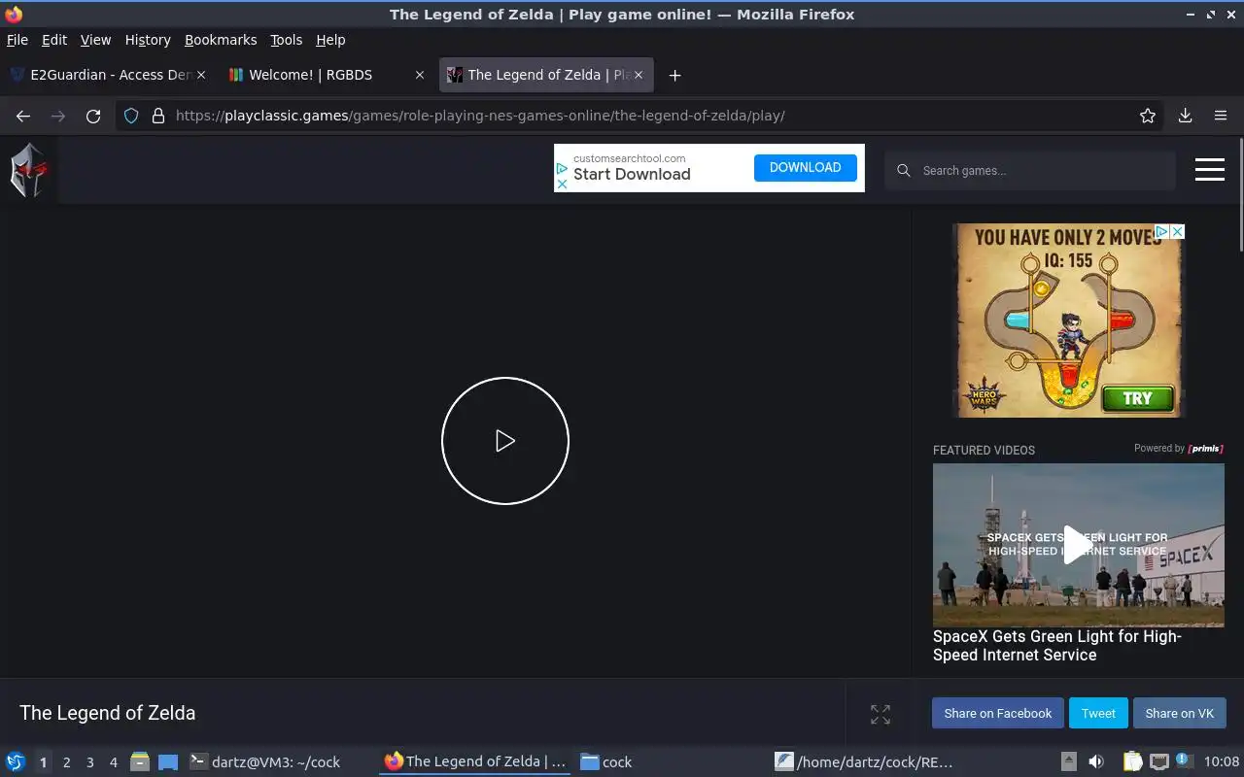Close the E2Guardian tab

point(201,75)
